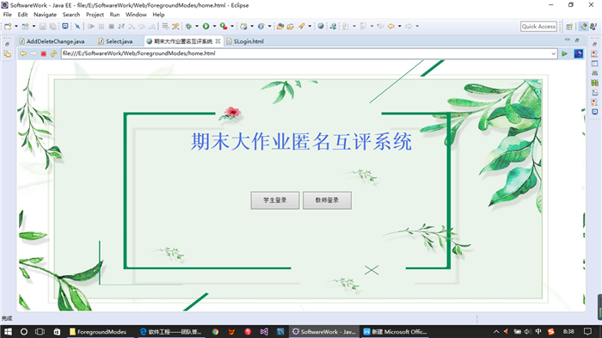Switch to Select.java editor tab
Image resolution: width=602 pixels, height=338 pixels.
pos(115,41)
